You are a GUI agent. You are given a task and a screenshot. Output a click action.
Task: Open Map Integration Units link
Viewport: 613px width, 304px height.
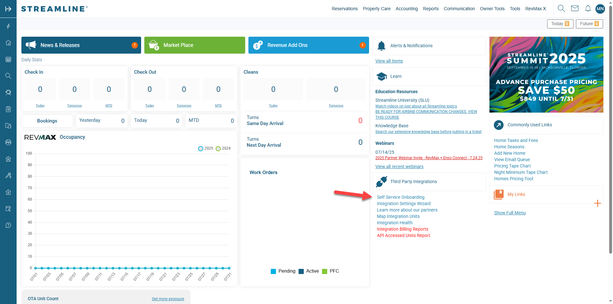[x=398, y=216]
